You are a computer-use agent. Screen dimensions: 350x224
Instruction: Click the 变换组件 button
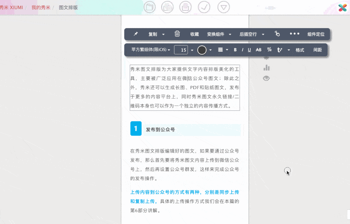[x=215, y=34]
